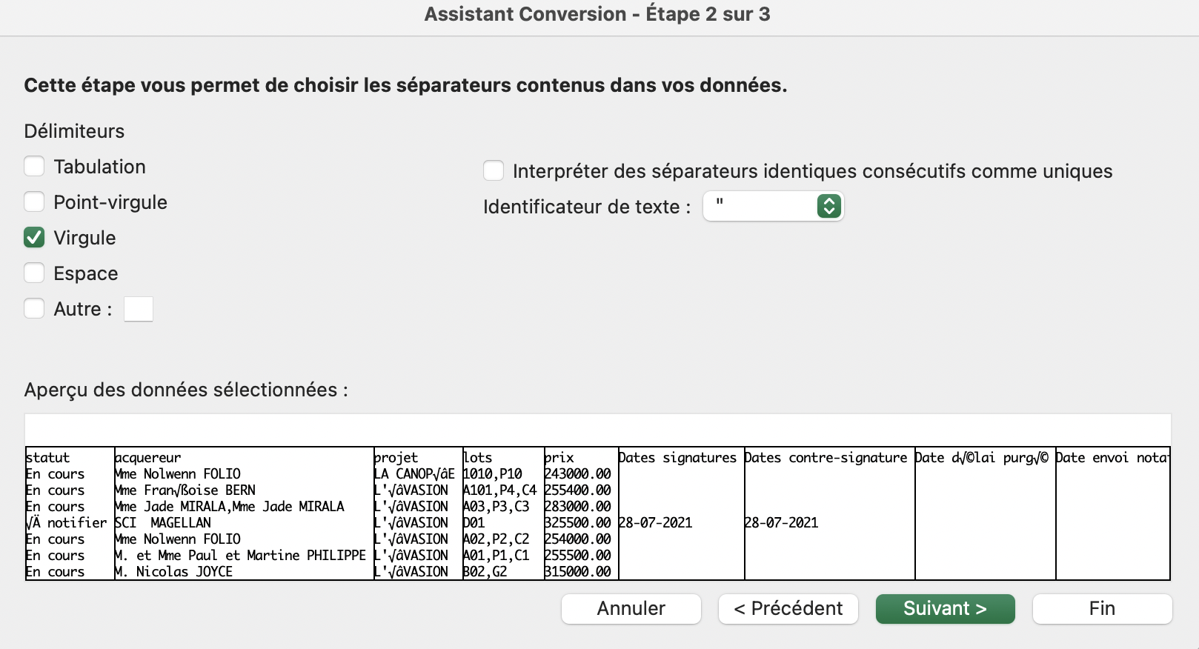The image size is (1199, 649).
Task: Toggle the Espace delimiter checkbox
Action: coord(34,273)
